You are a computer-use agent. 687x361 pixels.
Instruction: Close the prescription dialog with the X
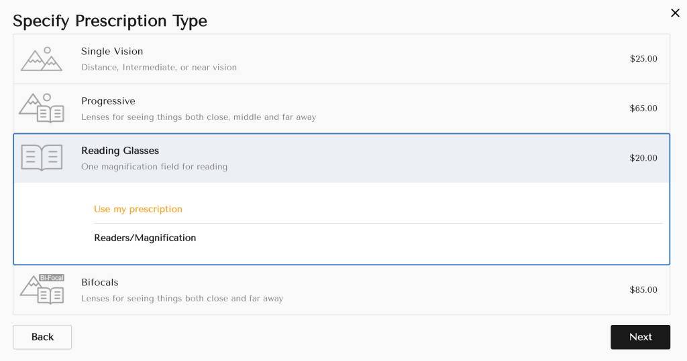tap(675, 13)
